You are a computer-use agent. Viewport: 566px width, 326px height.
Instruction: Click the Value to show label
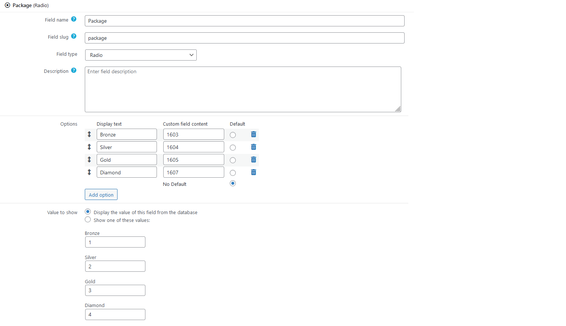click(62, 212)
